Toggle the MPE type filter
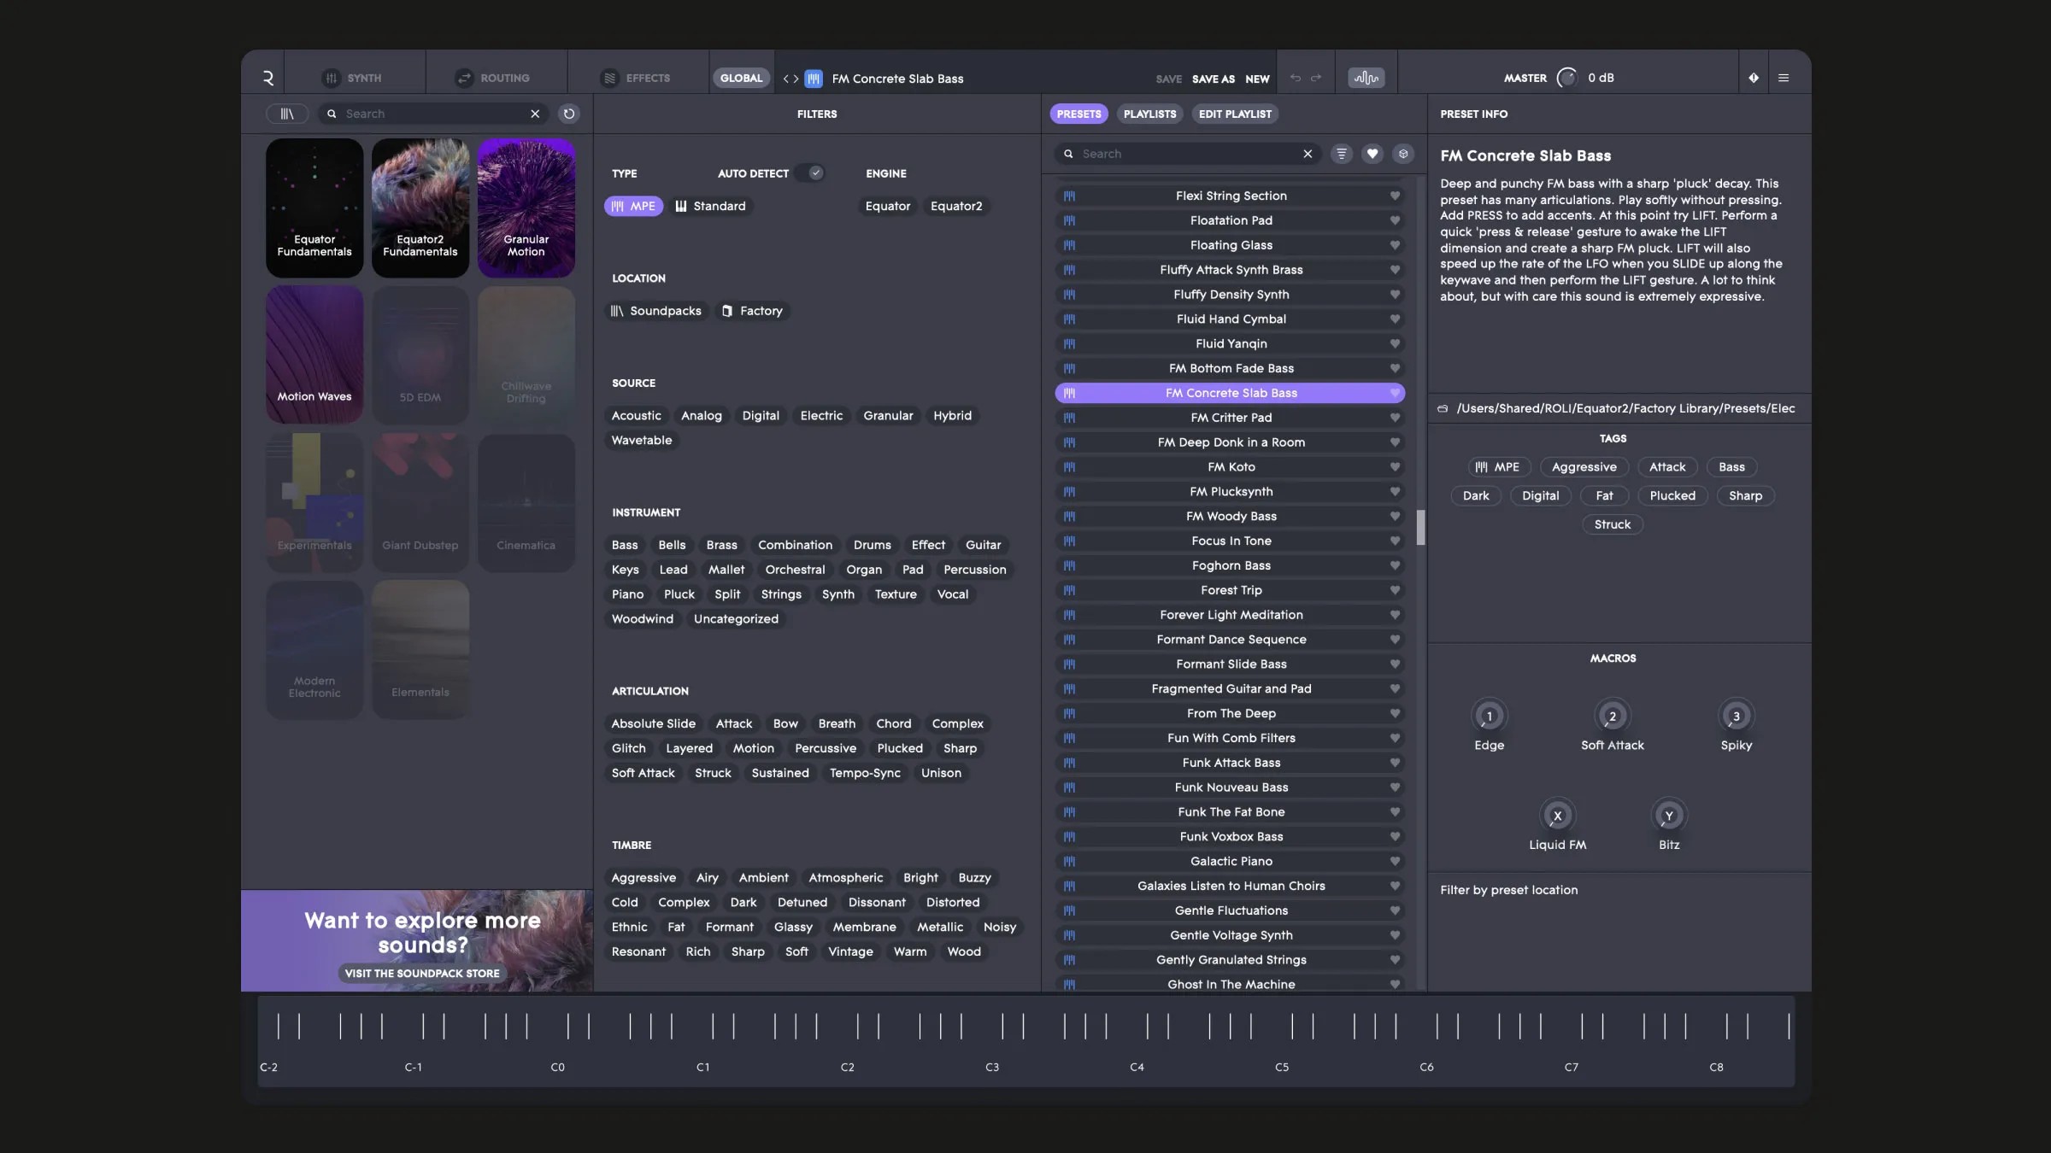The height and width of the screenshot is (1153, 2051). 632,206
